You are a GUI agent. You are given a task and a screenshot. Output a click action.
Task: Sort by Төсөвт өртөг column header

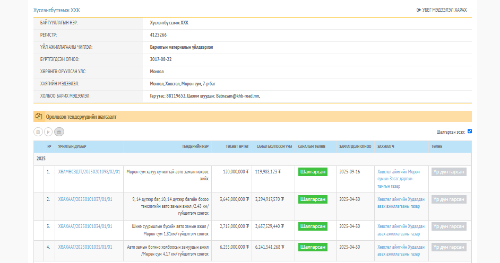click(x=237, y=147)
